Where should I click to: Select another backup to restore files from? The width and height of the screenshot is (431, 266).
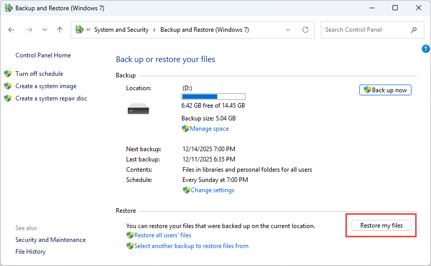point(191,246)
